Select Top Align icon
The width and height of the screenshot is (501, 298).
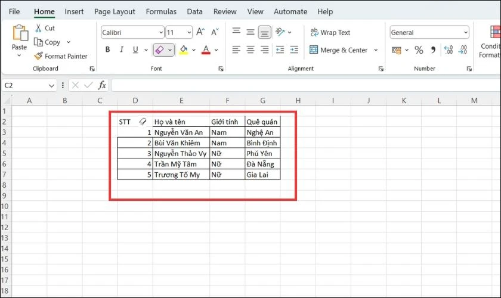pos(236,32)
